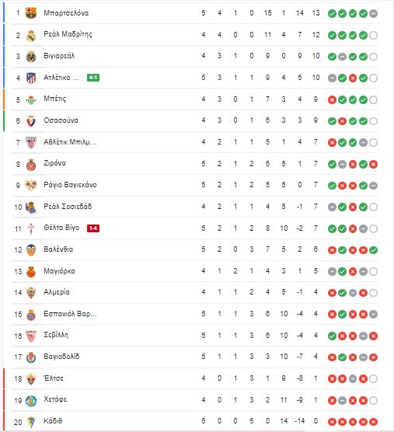Click Celta Vigo's red 1-4 score badge
394x432 pixels.
[x=93, y=228]
